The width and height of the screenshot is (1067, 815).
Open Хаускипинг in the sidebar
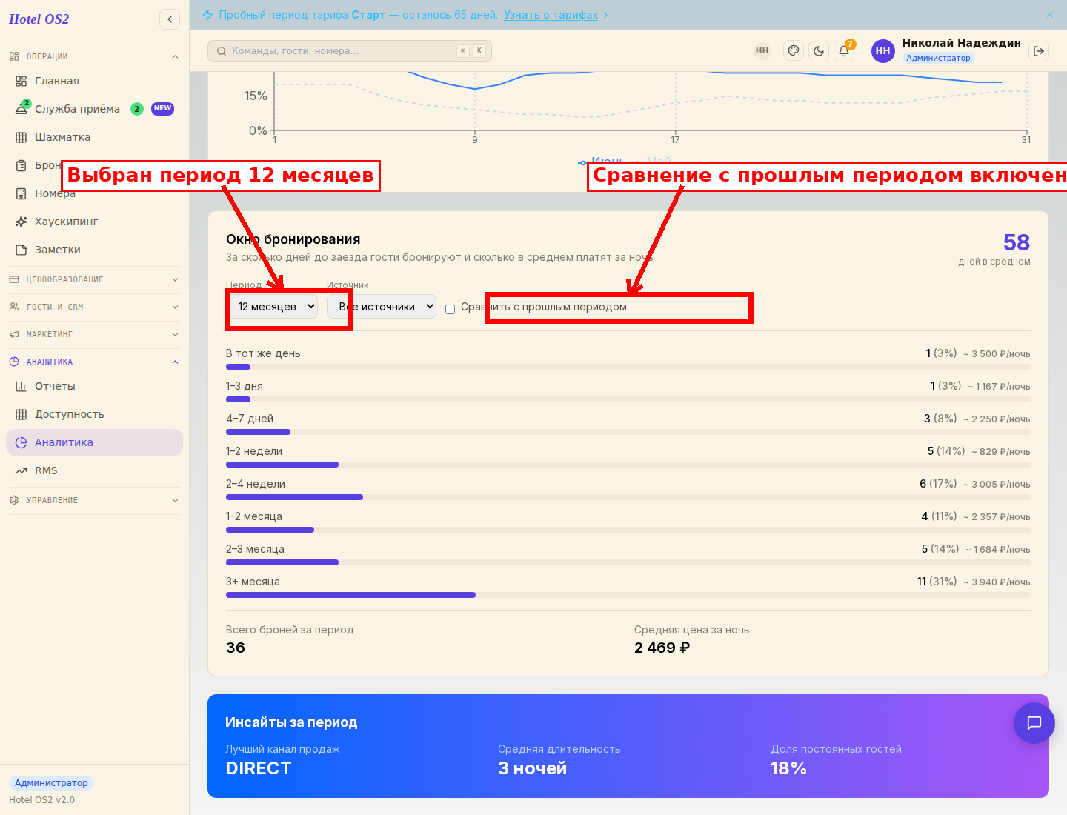[x=94, y=222]
